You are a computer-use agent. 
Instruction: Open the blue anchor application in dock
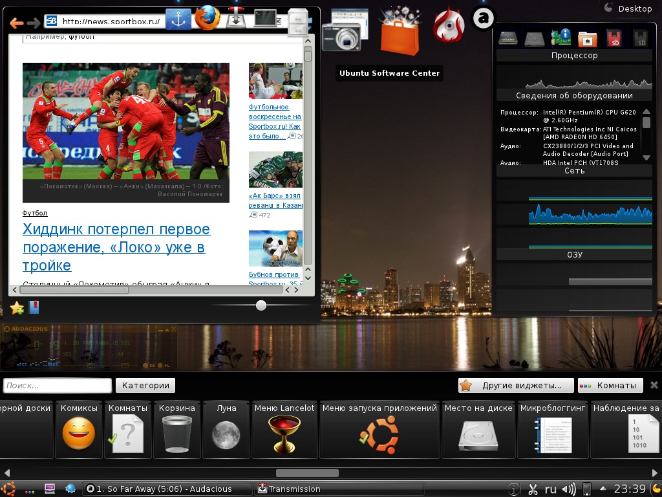(x=178, y=19)
